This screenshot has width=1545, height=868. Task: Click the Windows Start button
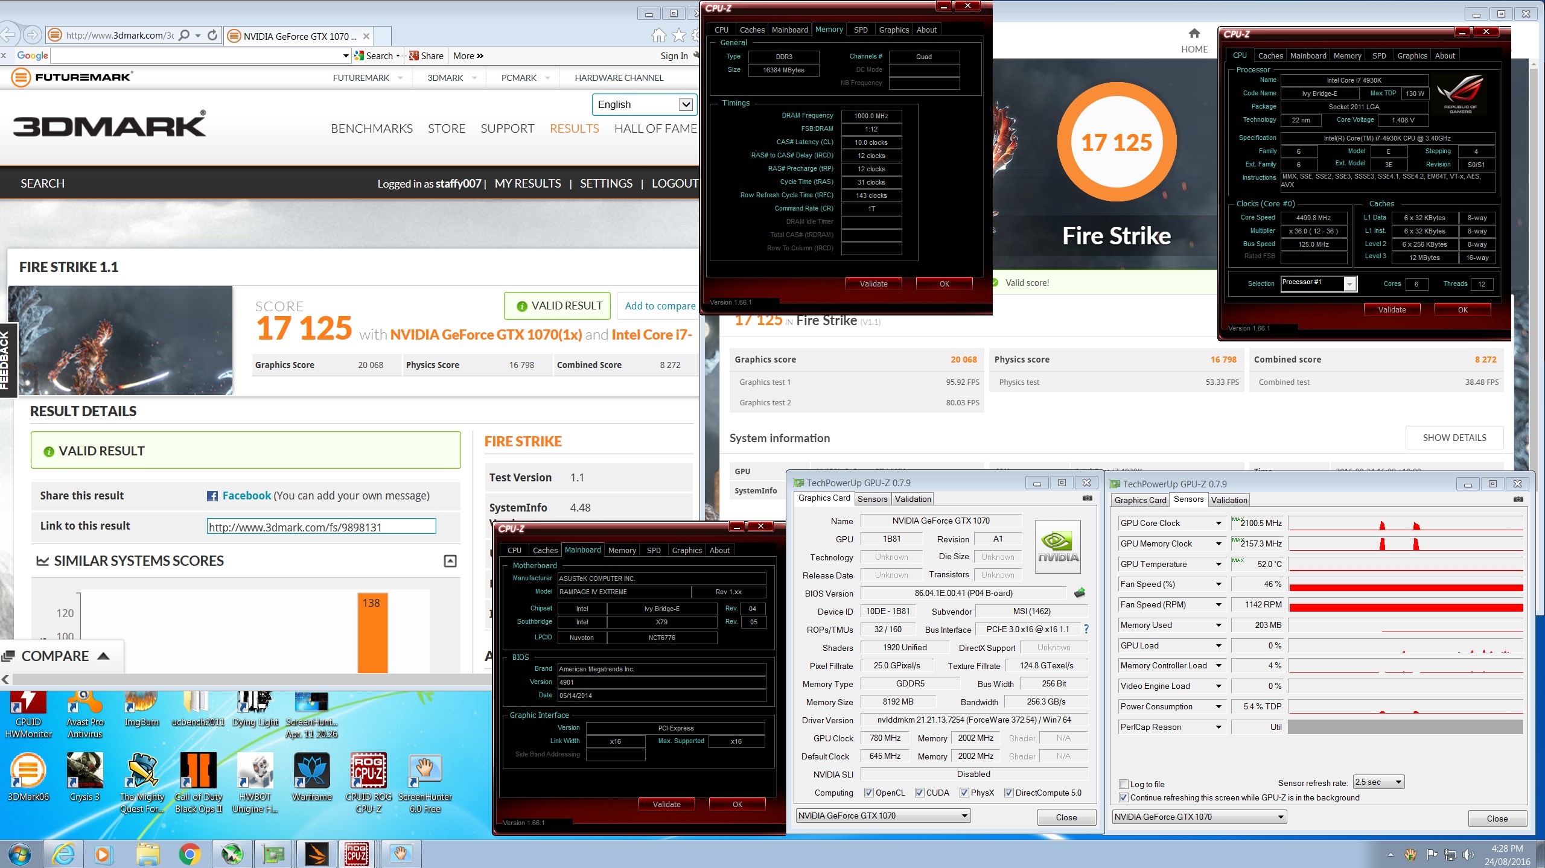[x=19, y=854]
